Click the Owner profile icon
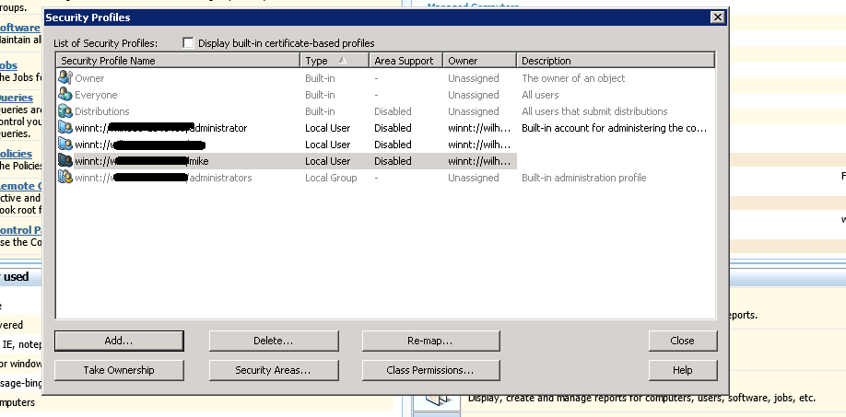Image resolution: width=846 pixels, height=417 pixels. pos(65,78)
